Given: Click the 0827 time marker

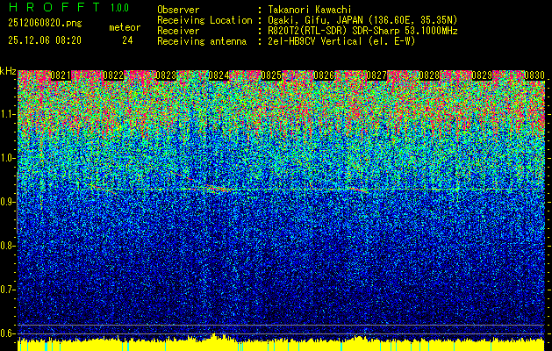Looking at the screenshot, I should tap(376, 75).
